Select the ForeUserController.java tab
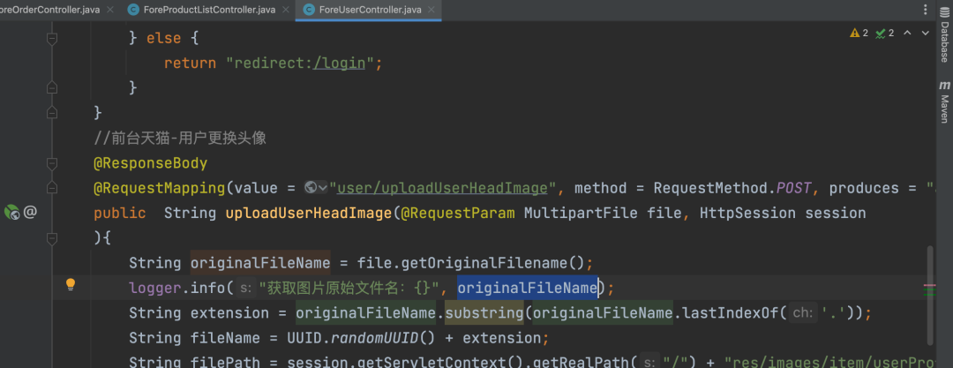Viewport: 953px width, 368px height. pos(368,10)
